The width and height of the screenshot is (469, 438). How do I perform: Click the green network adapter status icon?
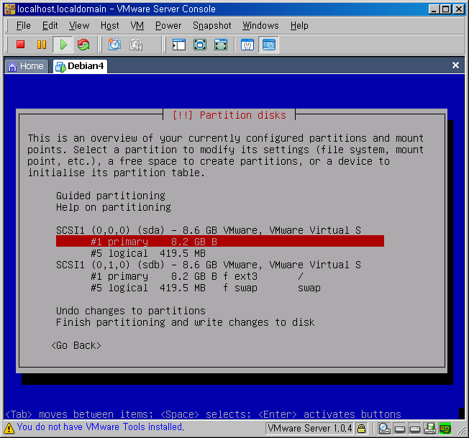445,429
